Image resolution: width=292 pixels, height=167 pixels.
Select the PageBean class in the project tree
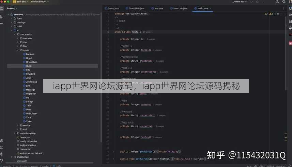tap(31, 94)
